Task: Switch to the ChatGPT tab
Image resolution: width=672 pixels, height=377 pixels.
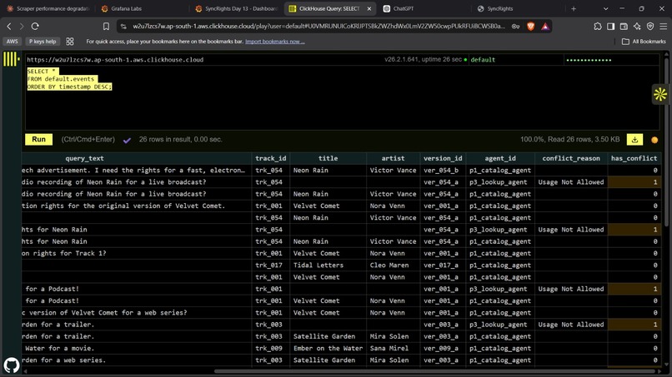Action: tap(424, 8)
